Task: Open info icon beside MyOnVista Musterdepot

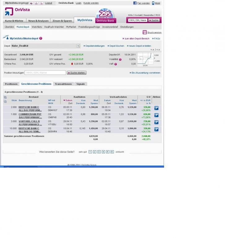Action: 41,38
